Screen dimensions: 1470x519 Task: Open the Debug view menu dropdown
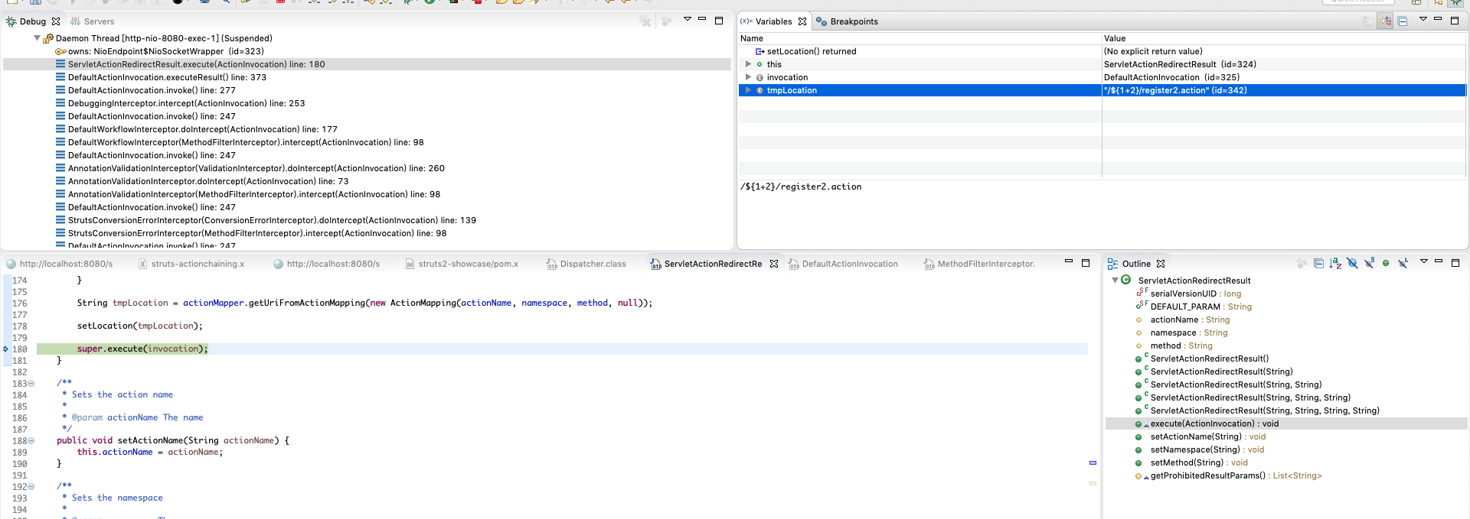coord(687,20)
